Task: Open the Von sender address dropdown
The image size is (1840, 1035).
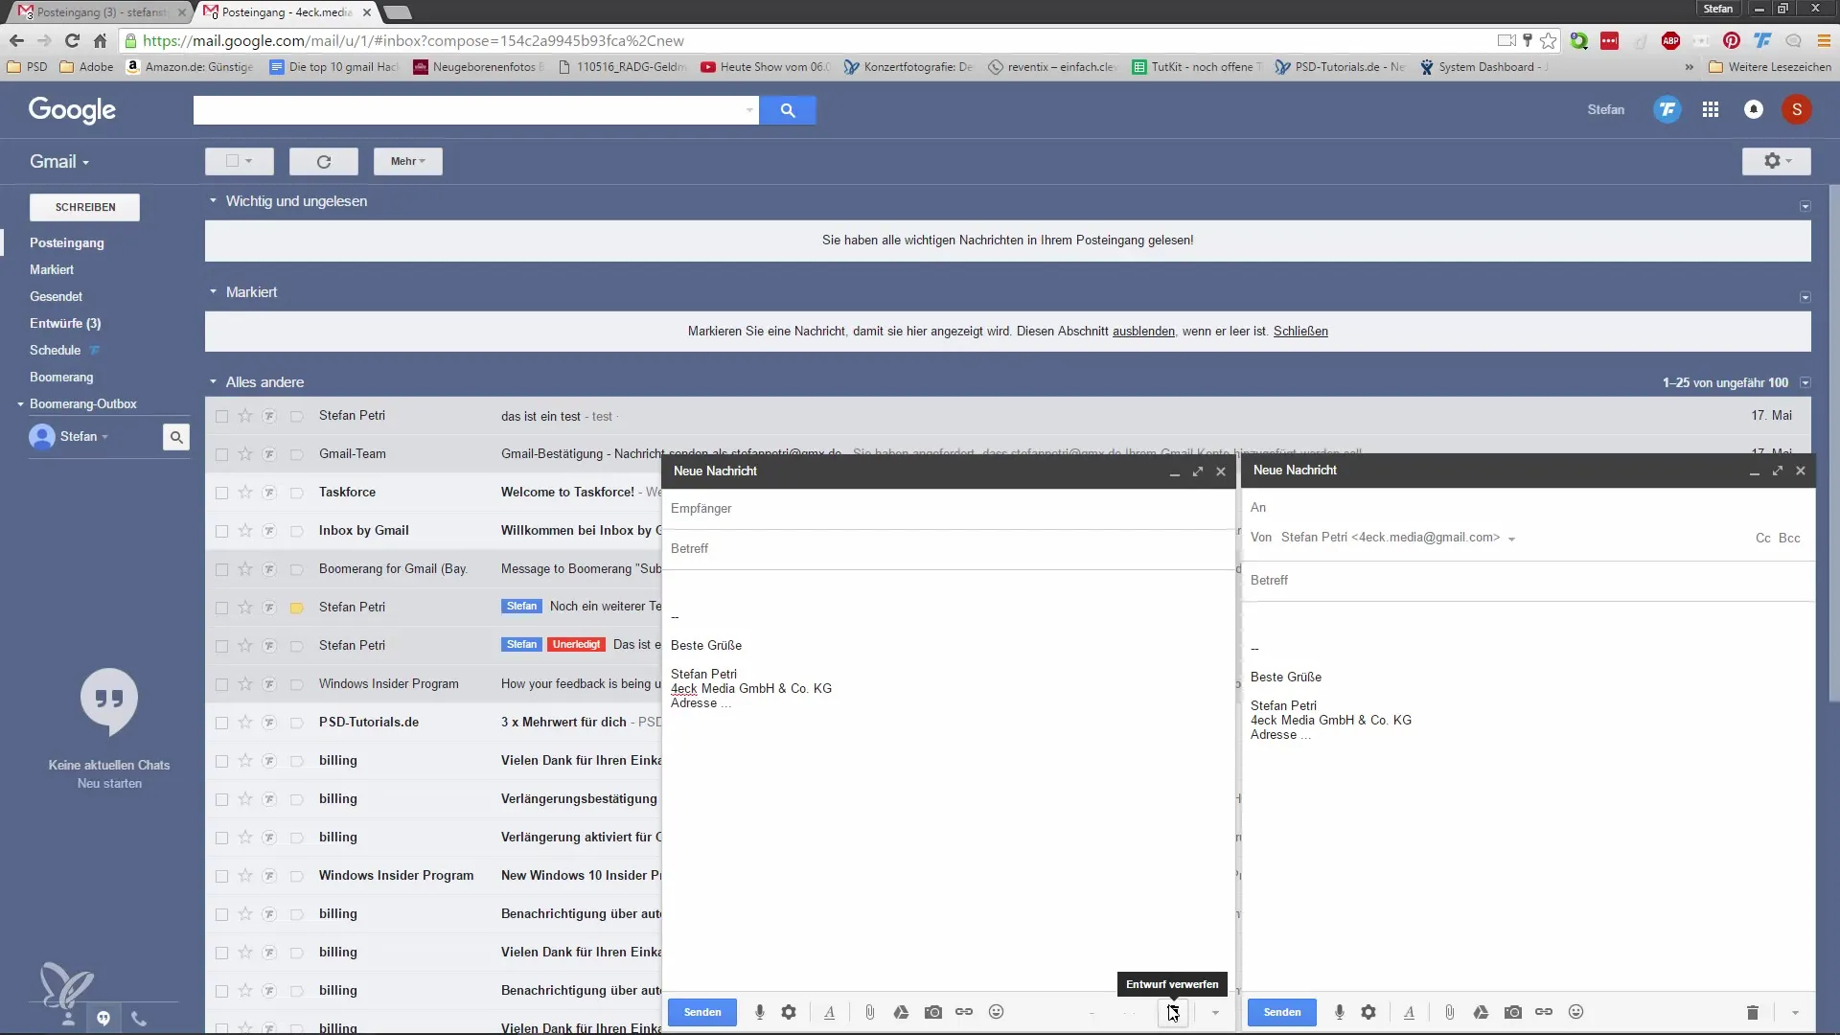Action: click(1511, 540)
